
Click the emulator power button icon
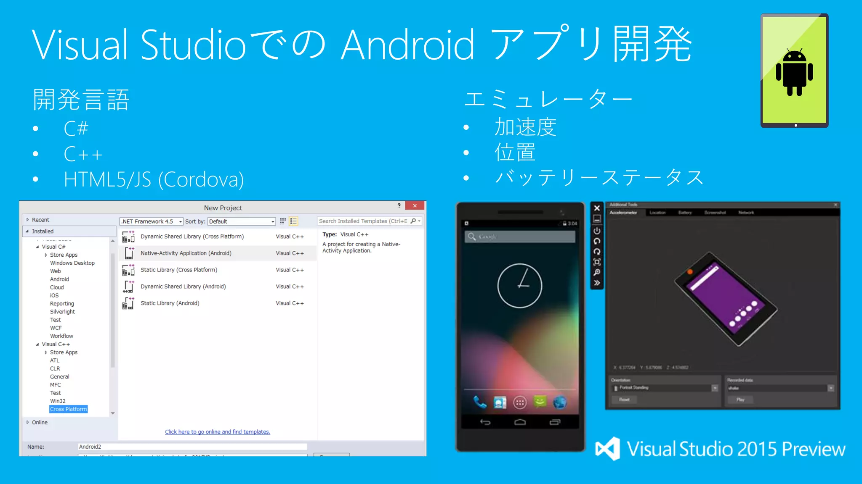click(x=597, y=231)
